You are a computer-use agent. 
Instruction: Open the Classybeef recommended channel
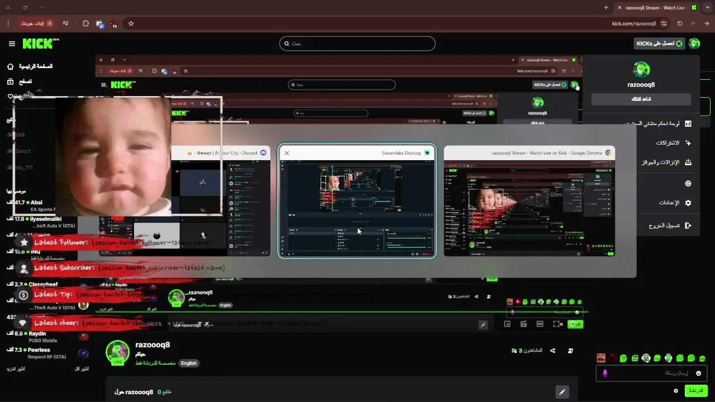(47, 287)
